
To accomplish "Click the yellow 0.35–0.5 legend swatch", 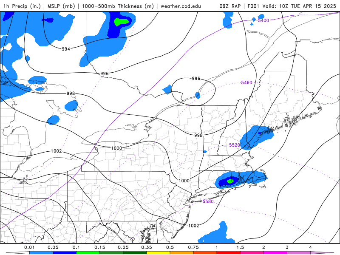I will pyautogui.click(x=158, y=253).
